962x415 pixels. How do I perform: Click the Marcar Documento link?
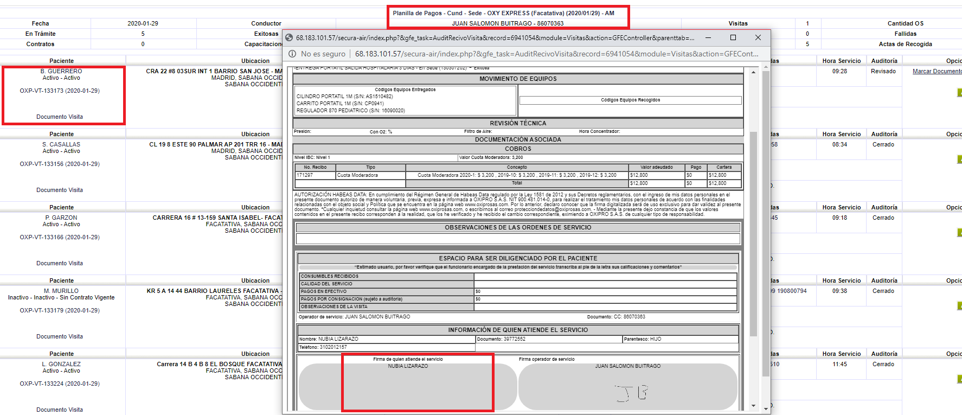[937, 71]
